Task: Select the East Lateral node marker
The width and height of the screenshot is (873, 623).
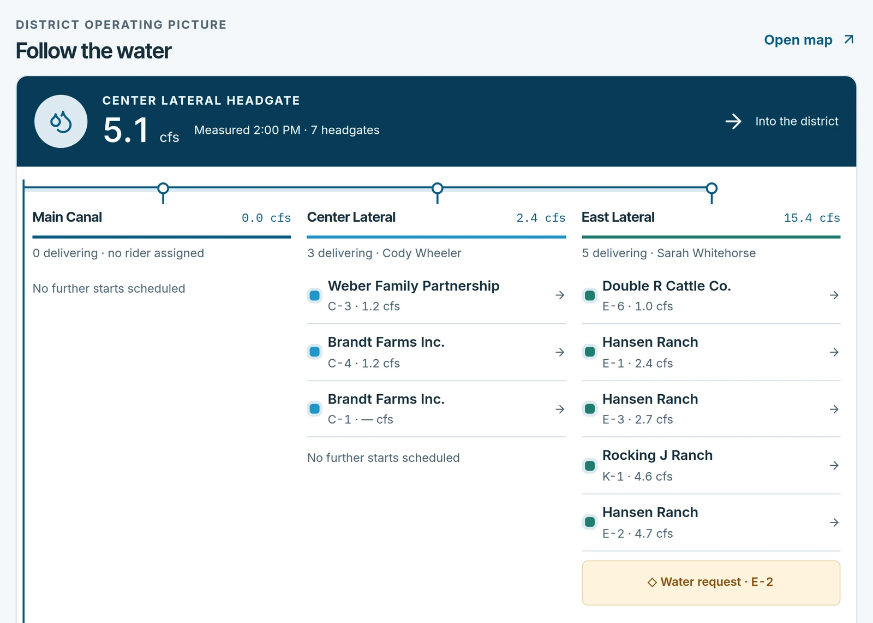Action: click(711, 189)
